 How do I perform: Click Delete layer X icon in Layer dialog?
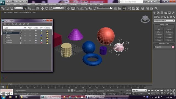tap(9, 24)
